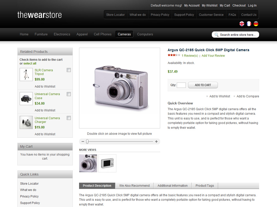Click into the Qty input field
Viewport: 277px width, 207px height.
pos(181,85)
